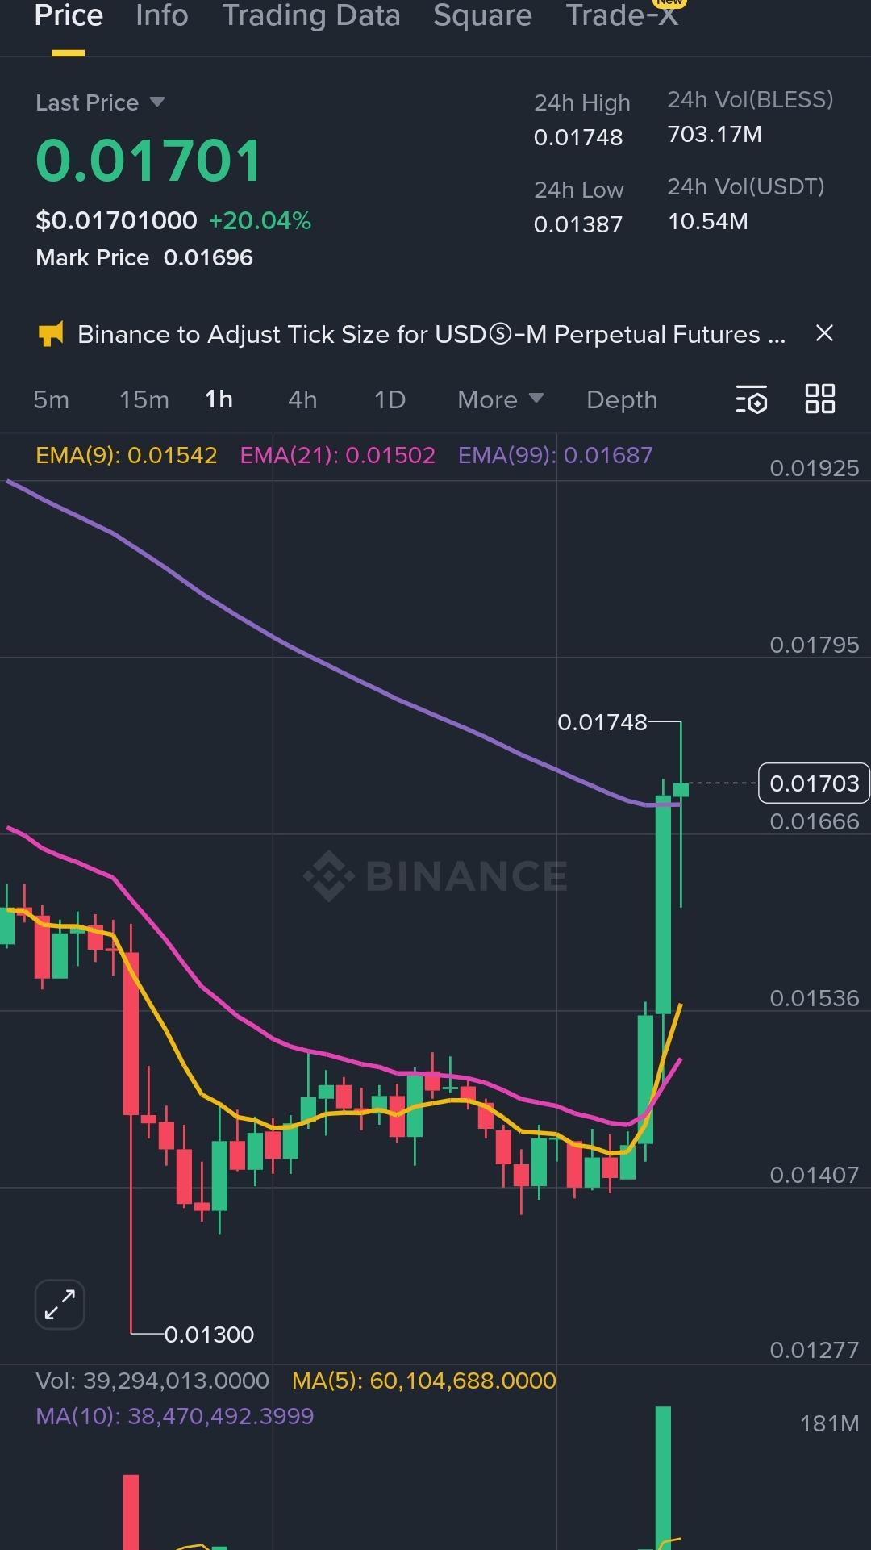871x1550 pixels.
Task: Switch chart to 4h interval
Action: 302,399
